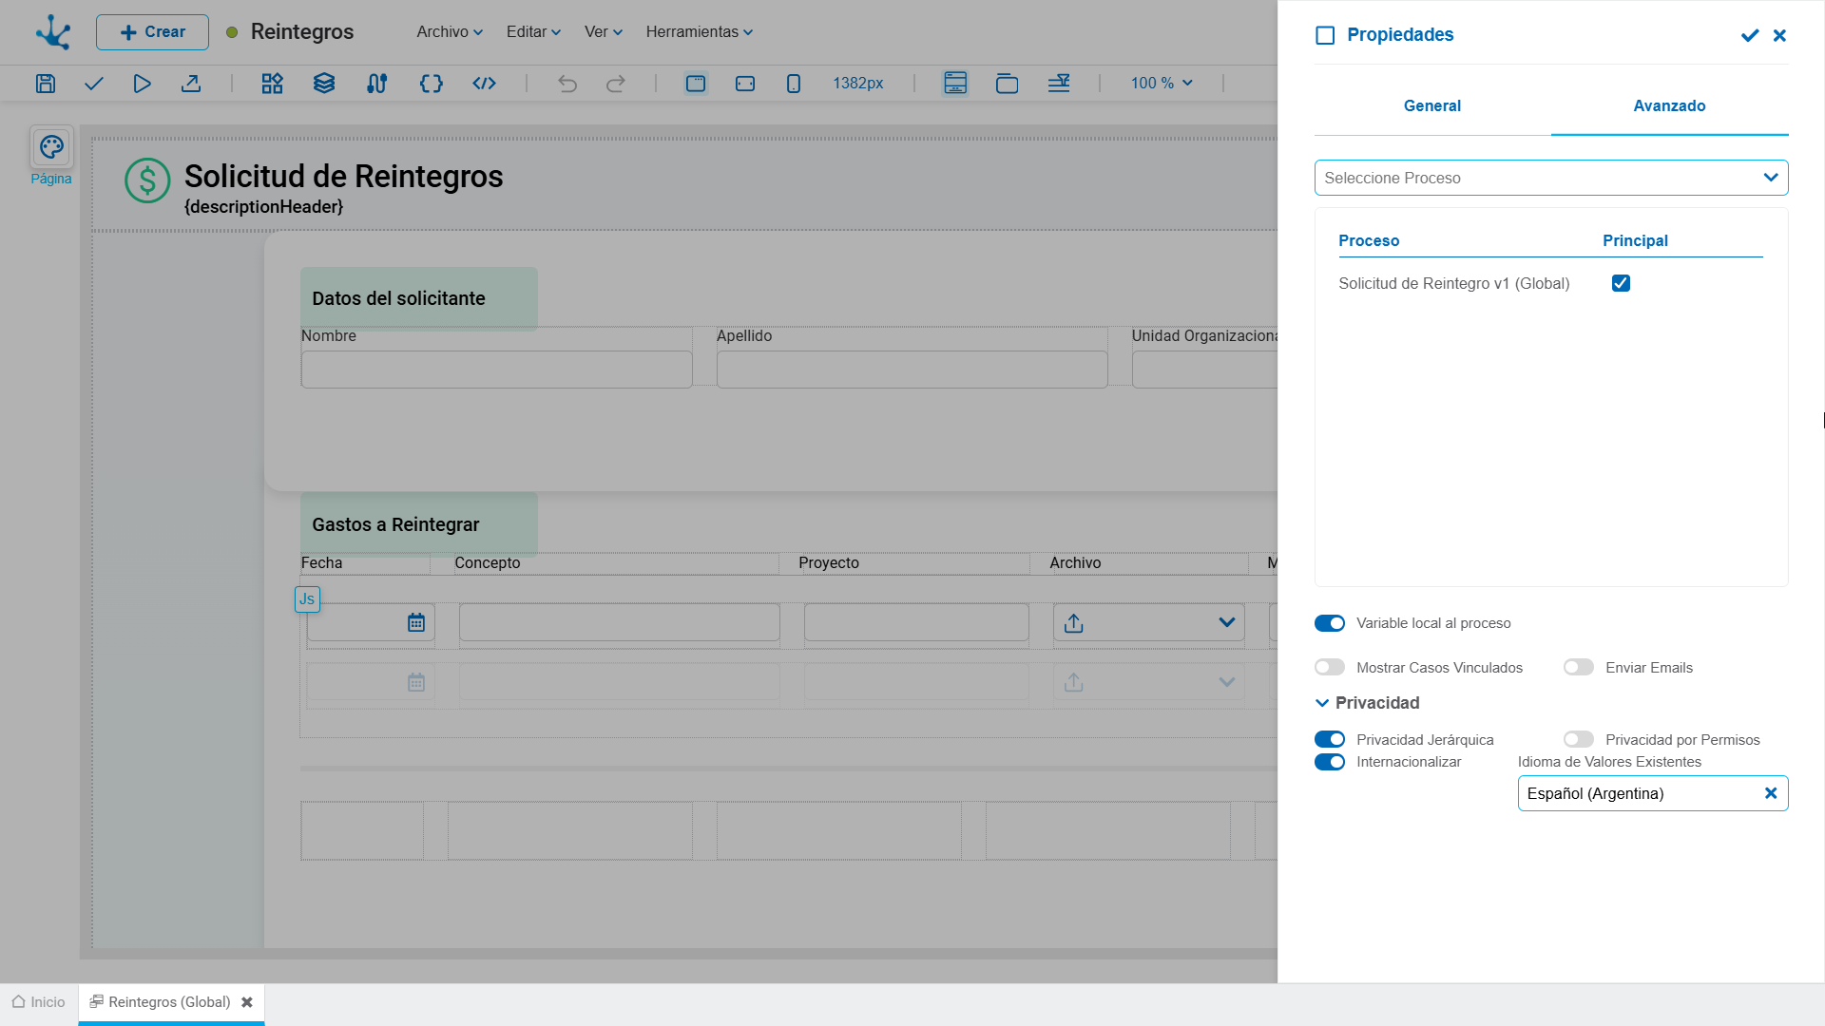
Task: Click the Crear button
Action: point(152,32)
